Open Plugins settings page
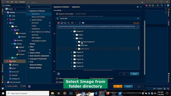The width and height of the screenshot is (171, 96). coord(32,50)
